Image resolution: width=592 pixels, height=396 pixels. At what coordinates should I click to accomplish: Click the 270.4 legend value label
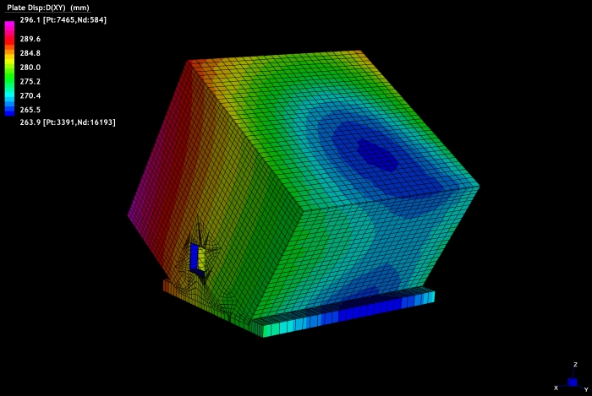[30, 95]
